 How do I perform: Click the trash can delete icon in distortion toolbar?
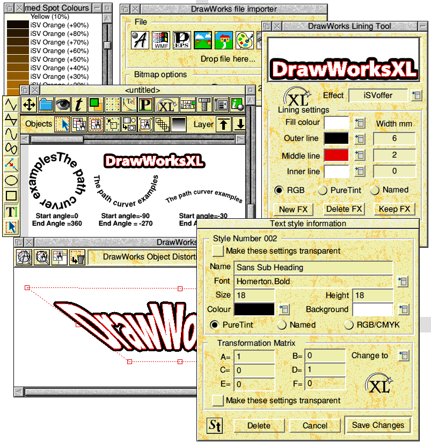(77, 257)
